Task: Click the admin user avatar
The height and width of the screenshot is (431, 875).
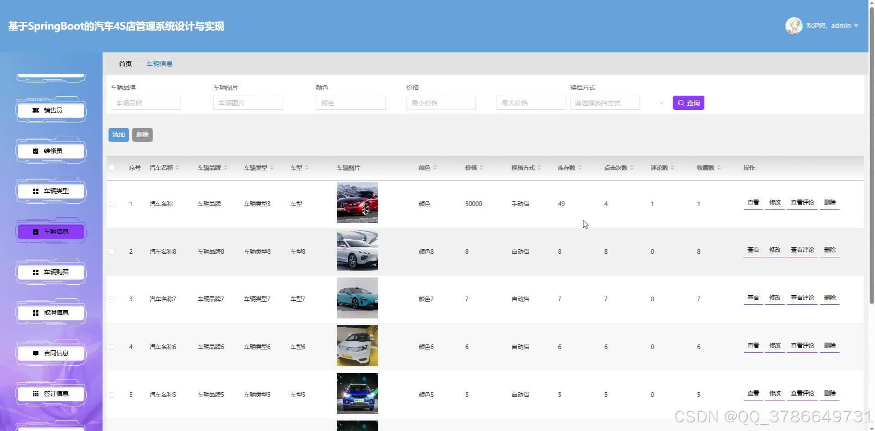Action: [794, 26]
